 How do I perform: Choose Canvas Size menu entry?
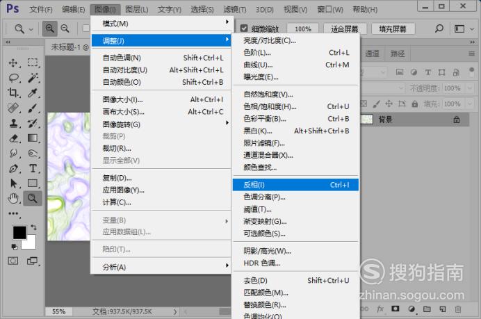click(x=161, y=112)
